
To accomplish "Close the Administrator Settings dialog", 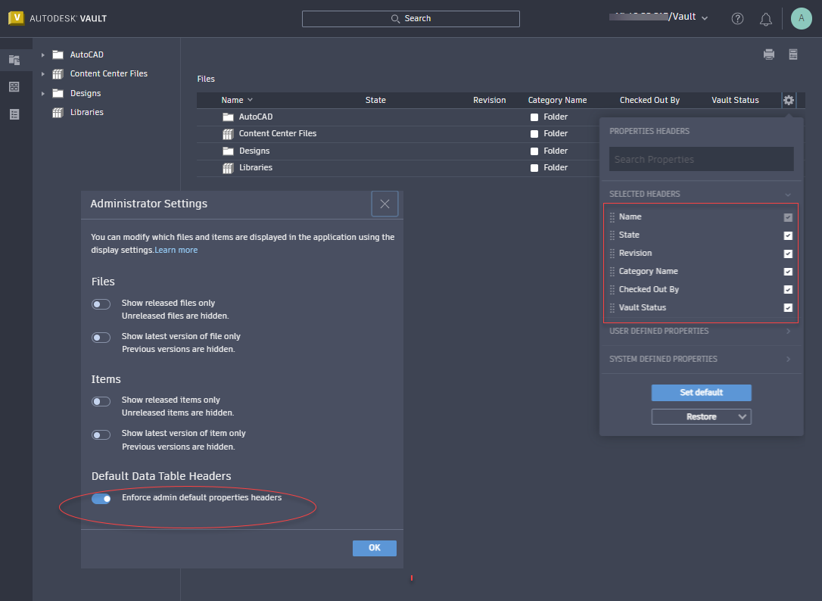I will 385,204.
